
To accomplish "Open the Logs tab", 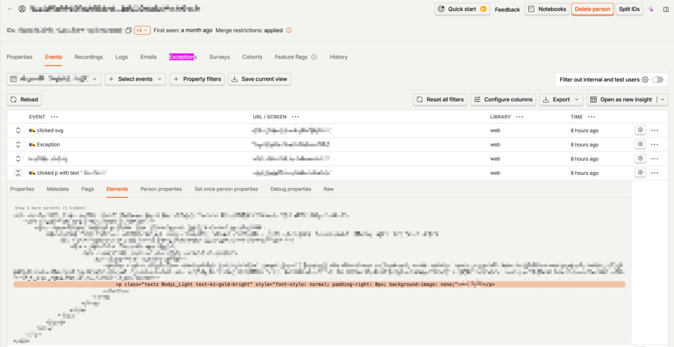I will (x=122, y=57).
